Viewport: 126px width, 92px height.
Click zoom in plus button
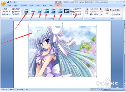[x=124, y=89]
